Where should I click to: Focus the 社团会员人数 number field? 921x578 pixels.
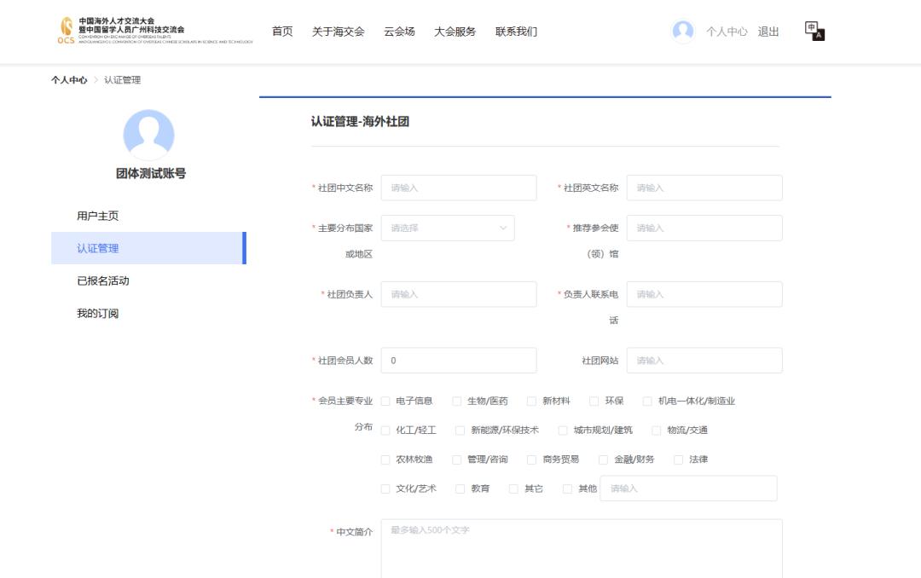click(459, 360)
